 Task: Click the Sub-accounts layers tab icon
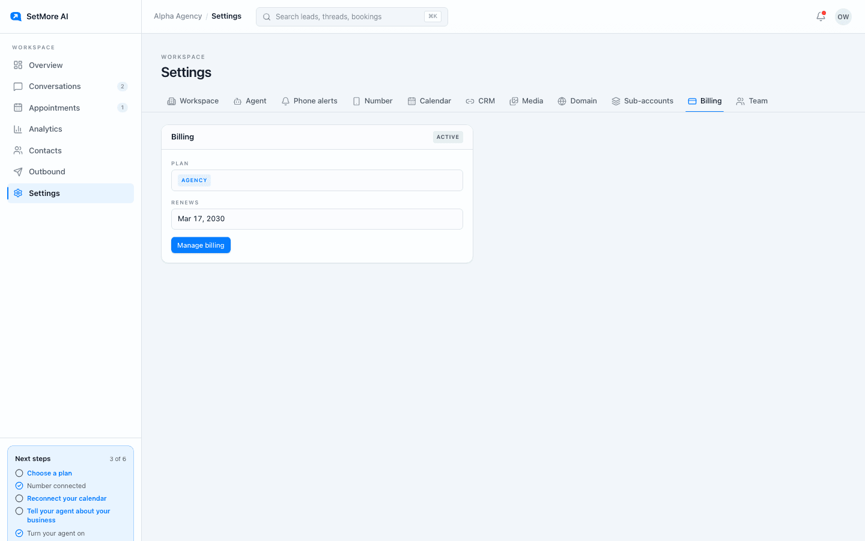pyautogui.click(x=616, y=101)
